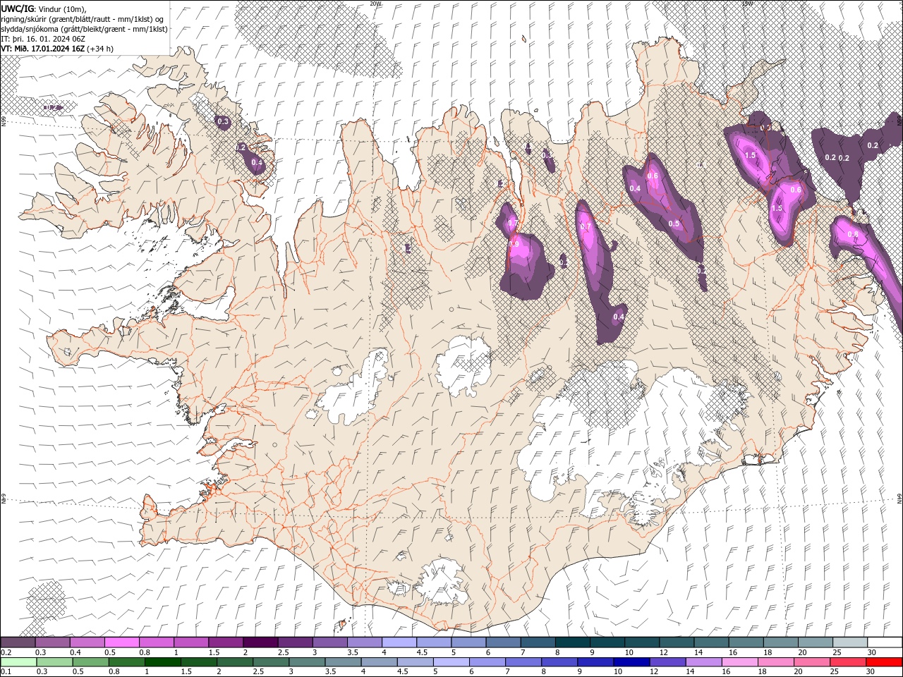The width and height of the screenshot is (903, 677).
Task: Click the 'IT: þri. 16. 01. 2024 06Z' line
Action: coord(43,39)
